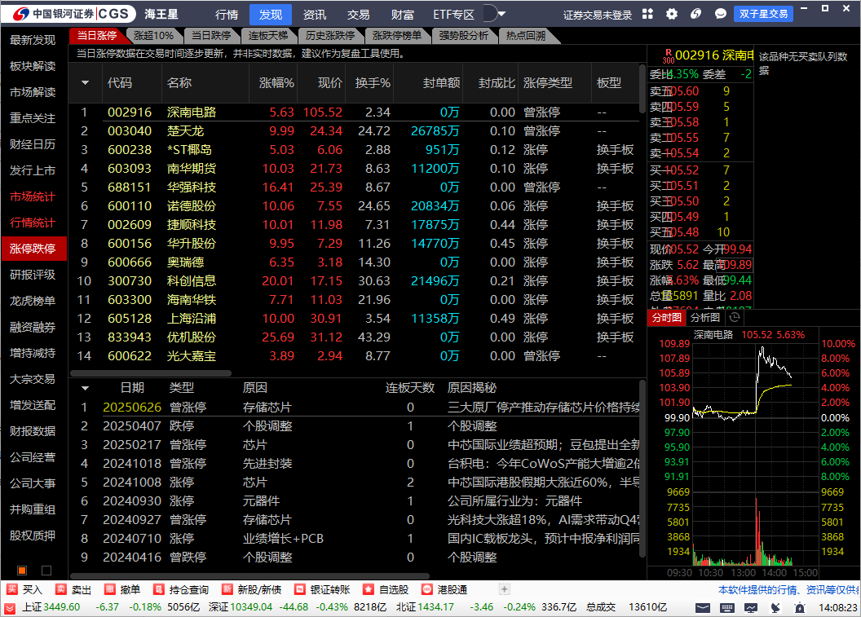Toggle the orange square layout button

pyautogui.click(x=22, y=571)
